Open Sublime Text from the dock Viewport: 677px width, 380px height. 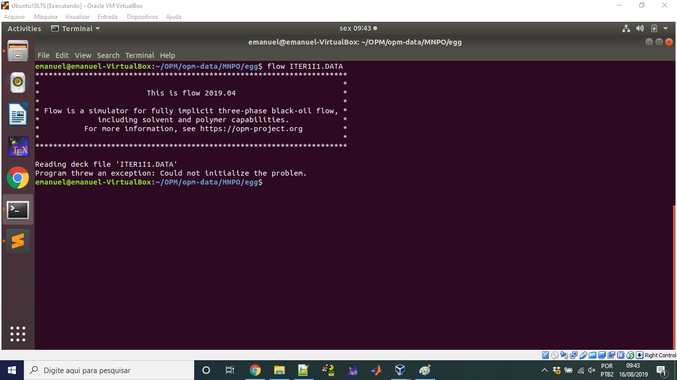coord(18,240)
